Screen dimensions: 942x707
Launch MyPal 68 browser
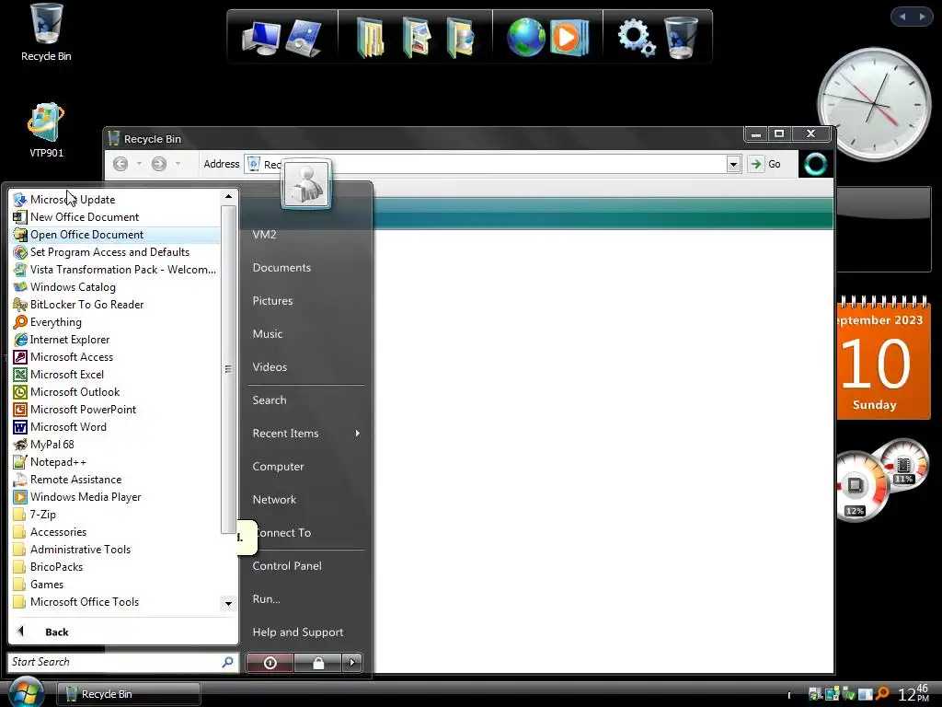click(x=116, y=445)
